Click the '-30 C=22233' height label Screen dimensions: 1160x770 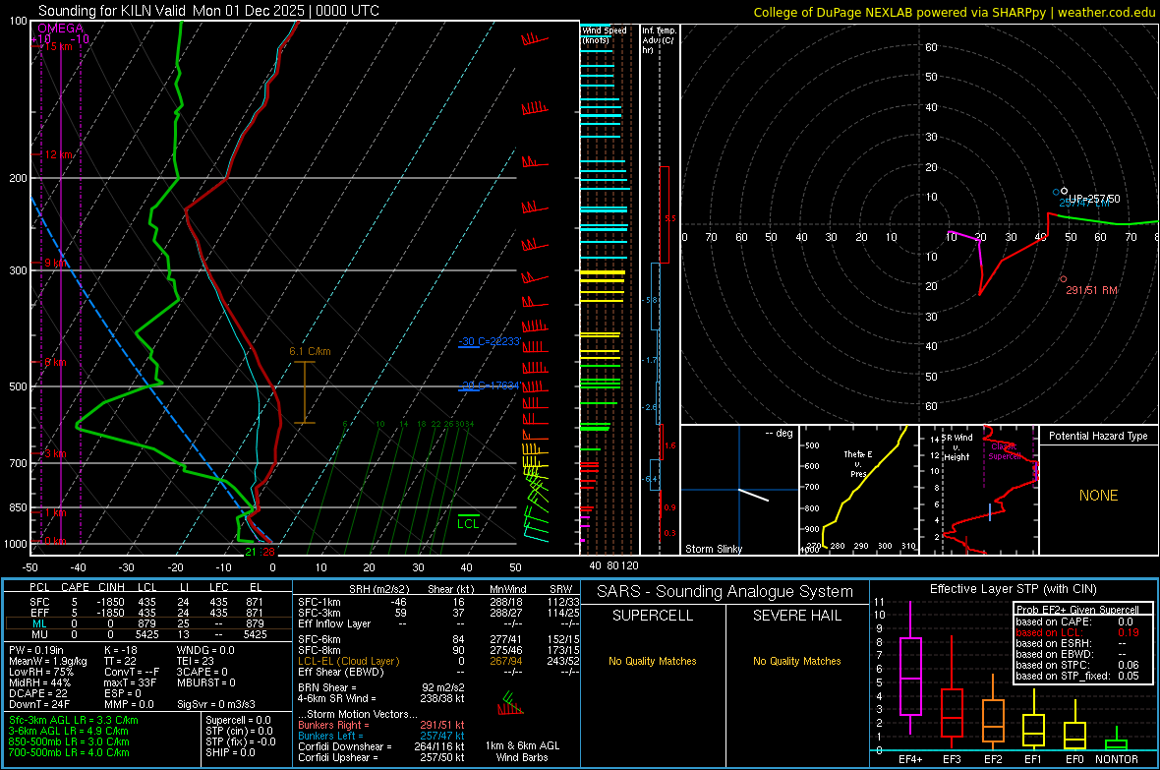pyautogui.click(x=489, y=341)
